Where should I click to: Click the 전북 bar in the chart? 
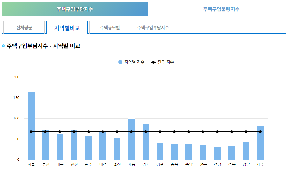203,152
